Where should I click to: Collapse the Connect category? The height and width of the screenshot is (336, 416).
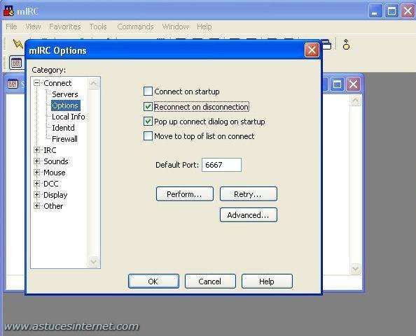click(37, 83)
